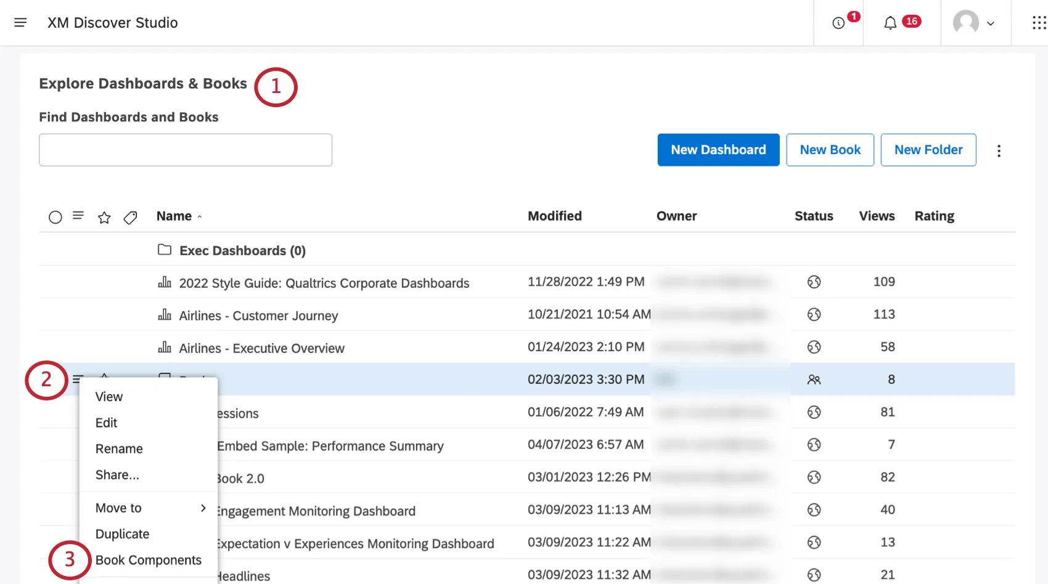Reverse sorting with the Name column caret
The image size is (1048, 584).
(200, 216)
